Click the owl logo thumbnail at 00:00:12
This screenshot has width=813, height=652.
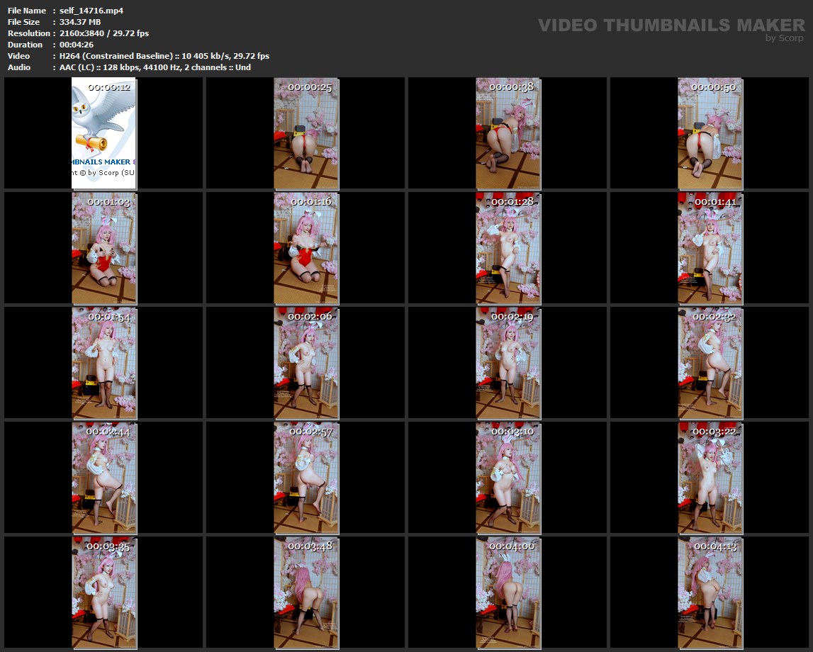[x=103, y=133]
